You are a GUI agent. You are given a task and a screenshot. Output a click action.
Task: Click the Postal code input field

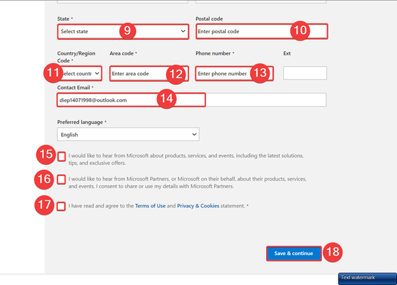pos(242,31)
